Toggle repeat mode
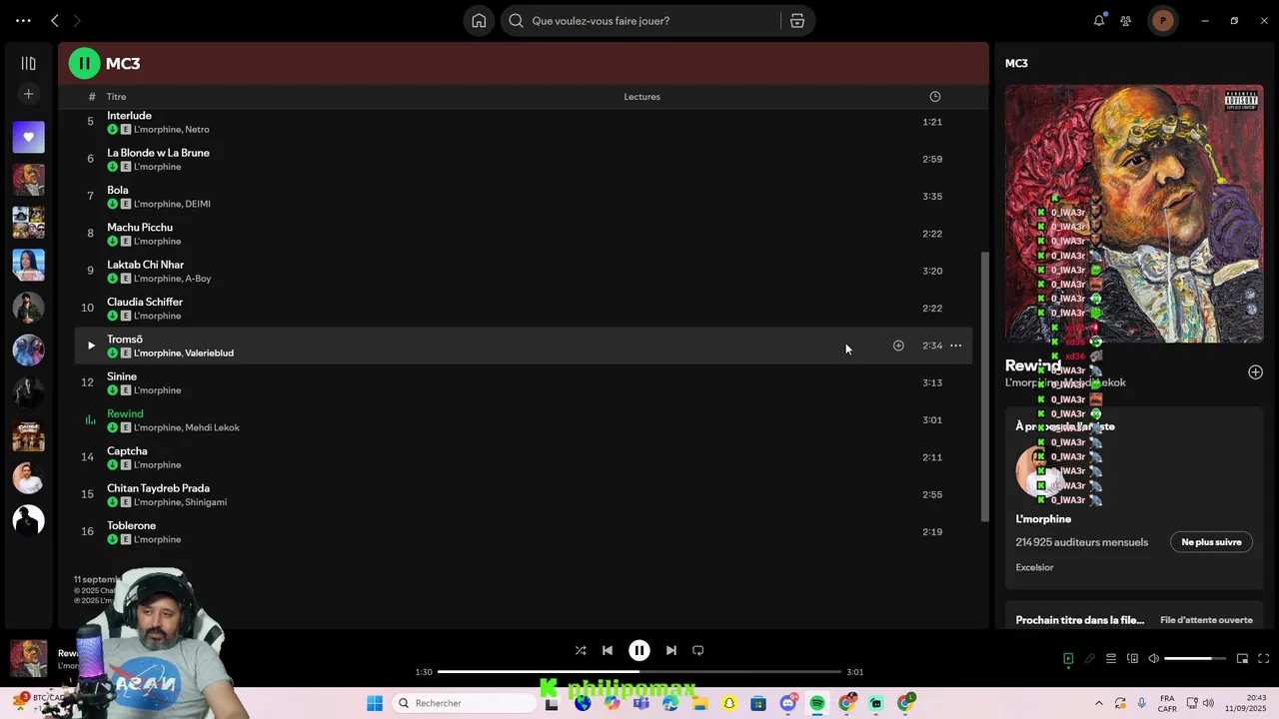The image size is (1279, 719). (x=698, y=650)
